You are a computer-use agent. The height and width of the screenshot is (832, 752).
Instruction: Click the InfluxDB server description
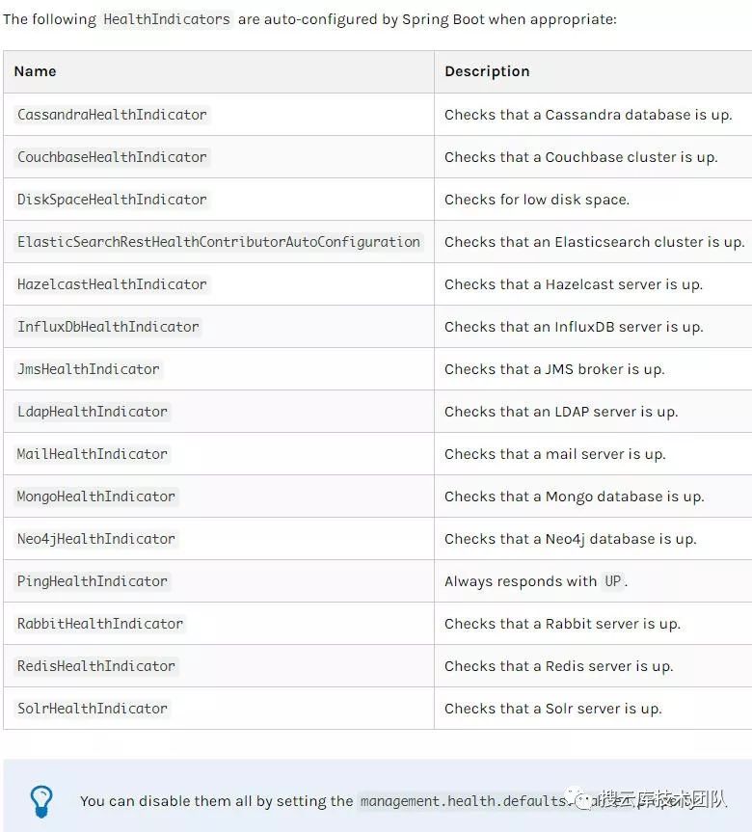[x=575, y=328]
